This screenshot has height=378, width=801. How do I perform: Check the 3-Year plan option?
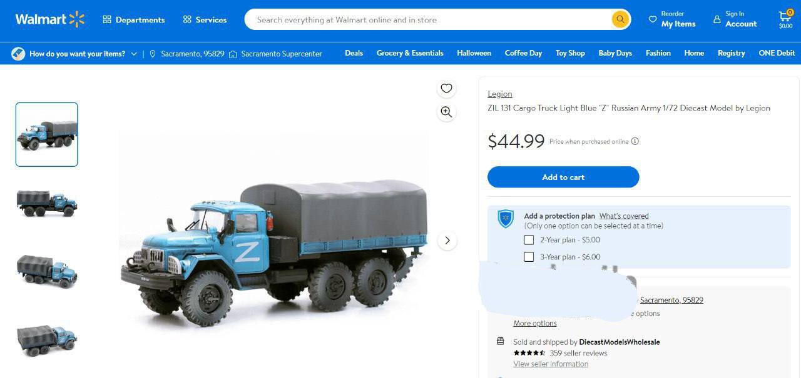coord(529,257)
